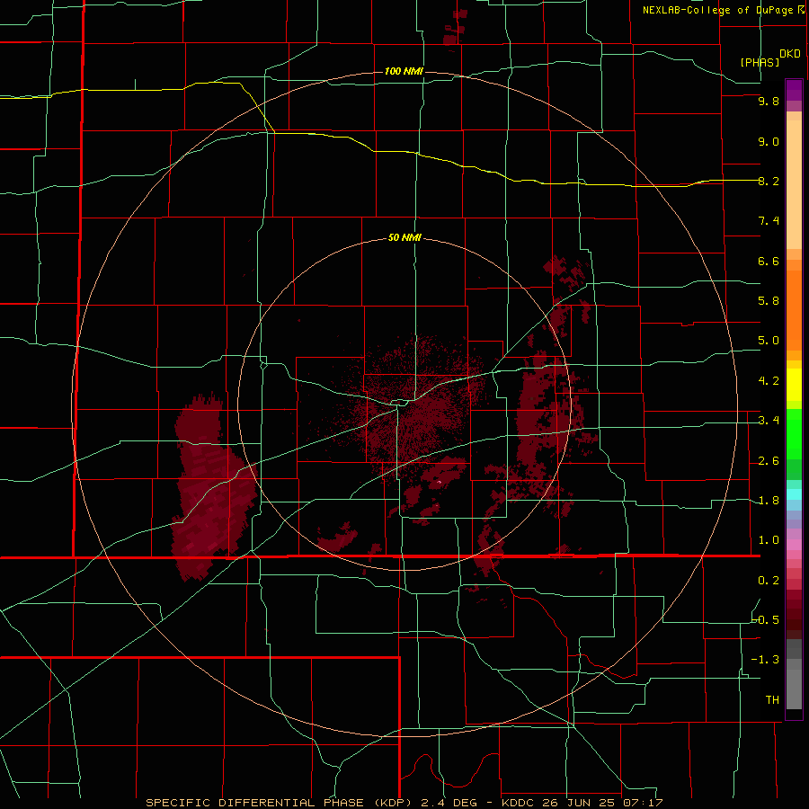
Task: Click the 07:17 timestamp
Action: pyautogui.click(x=645, y=803)
